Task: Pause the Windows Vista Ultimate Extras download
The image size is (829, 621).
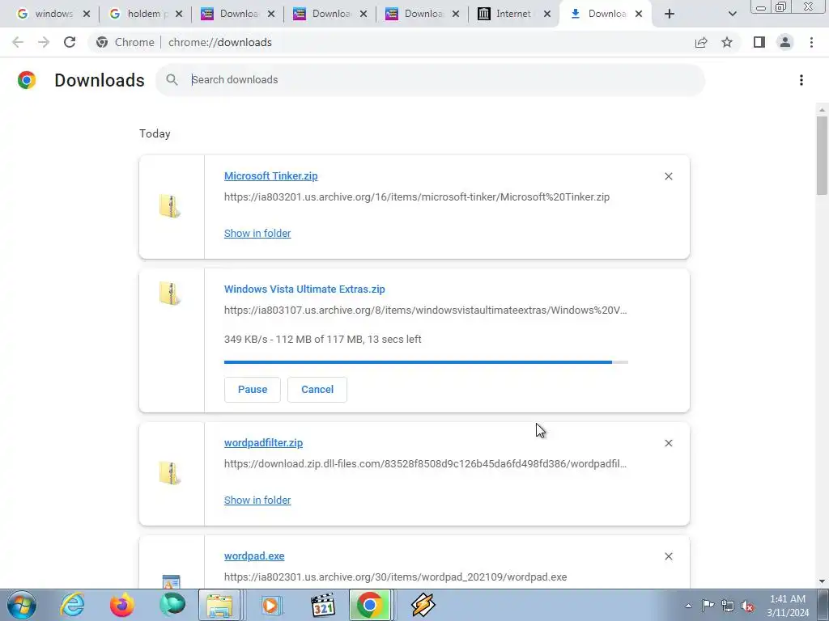Action: pos(253,390)
